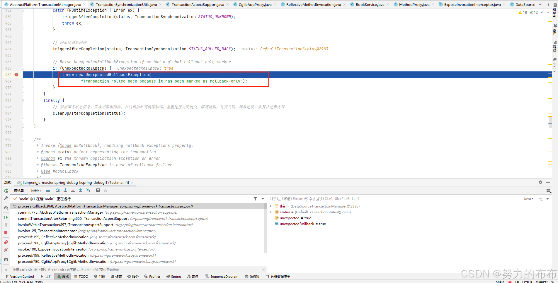Open debugger settings wrench icon
The image size is (558, 283).
click(6, 198)
